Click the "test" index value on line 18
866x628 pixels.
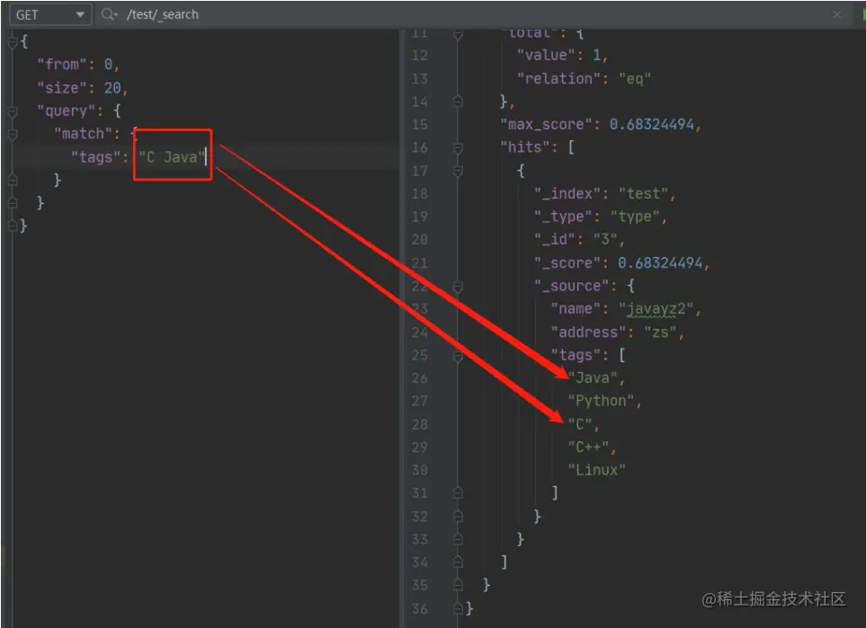[x=643, y=194]
